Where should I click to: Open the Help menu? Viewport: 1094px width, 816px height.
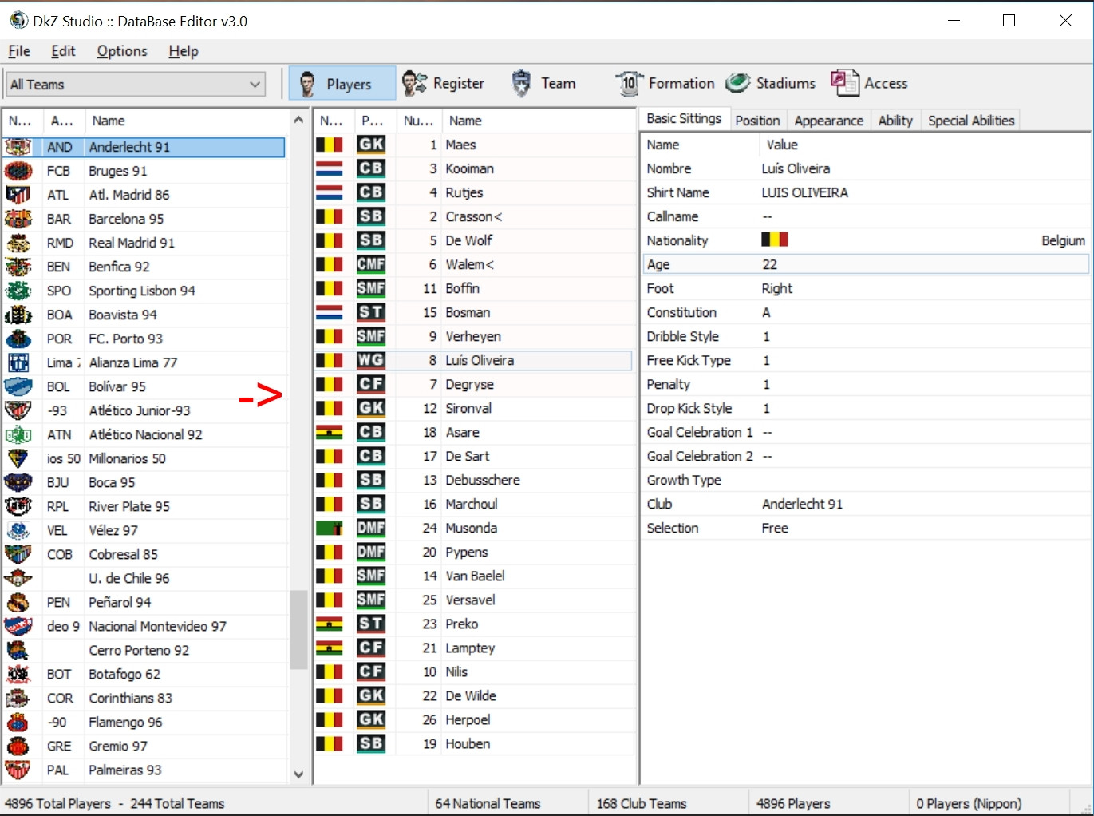pos(184,51)
